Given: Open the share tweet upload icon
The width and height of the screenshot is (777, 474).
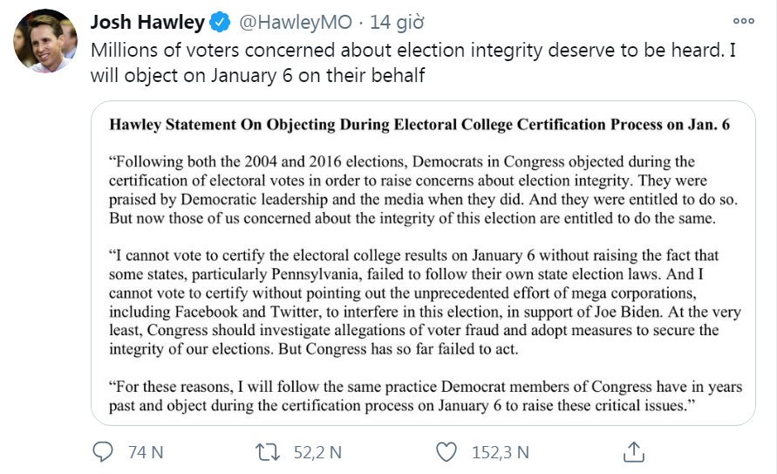Looking at the screenshot, I should click(x=634, y=451).
